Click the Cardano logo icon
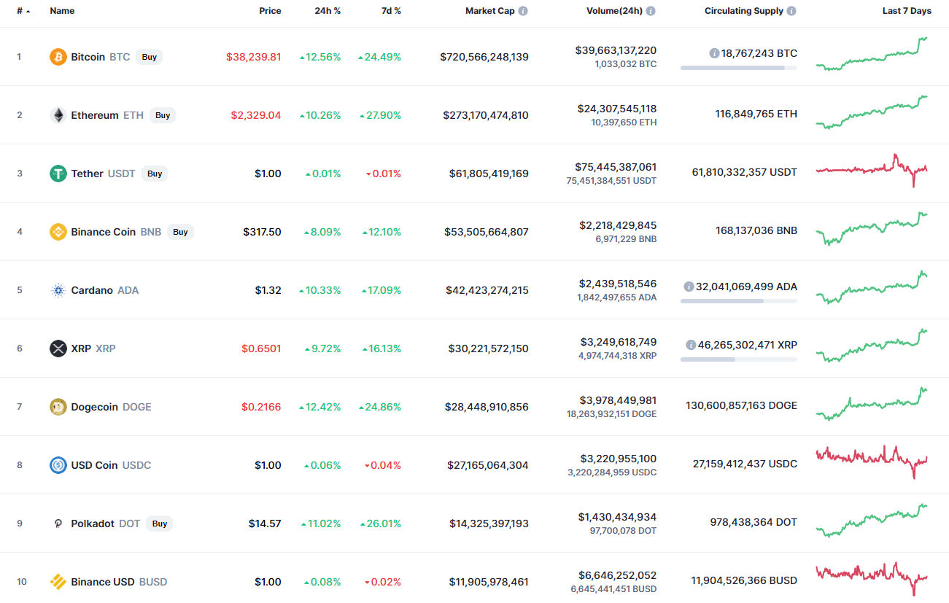This screenshot has height=603, width=949. 58,290
